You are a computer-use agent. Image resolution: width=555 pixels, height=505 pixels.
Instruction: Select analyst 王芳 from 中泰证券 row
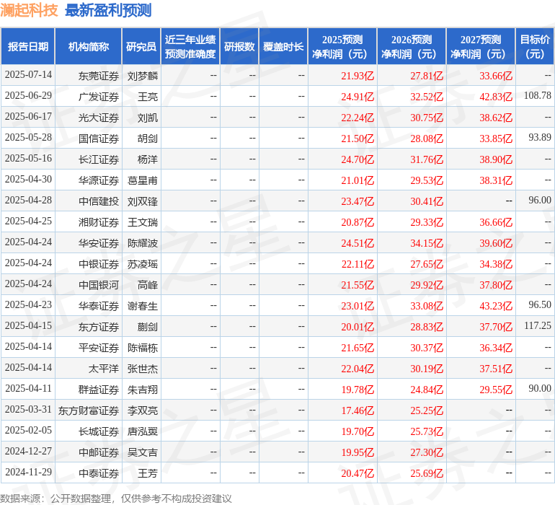pyautogui.click(x=147, y=473)
